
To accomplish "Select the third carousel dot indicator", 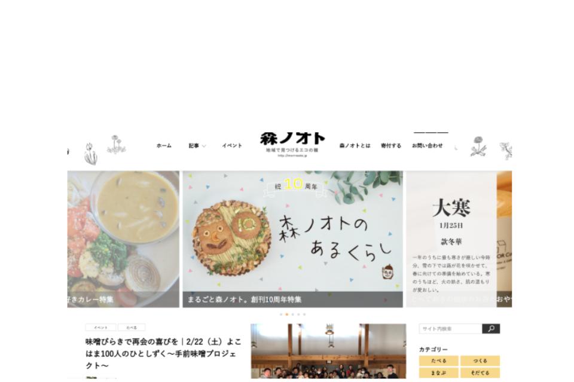I will (292, 314).
